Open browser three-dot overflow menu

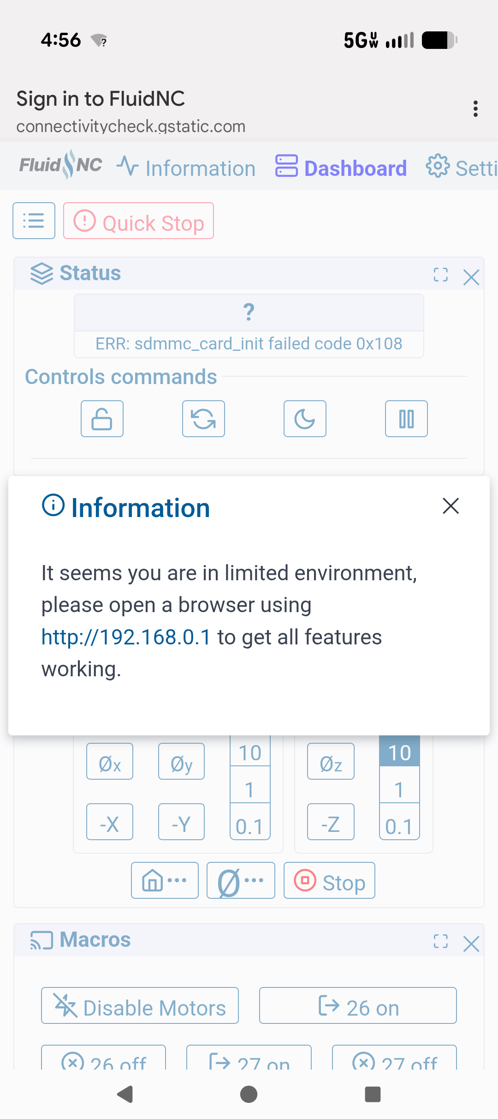pyautogui.click(x=475, y=109)
